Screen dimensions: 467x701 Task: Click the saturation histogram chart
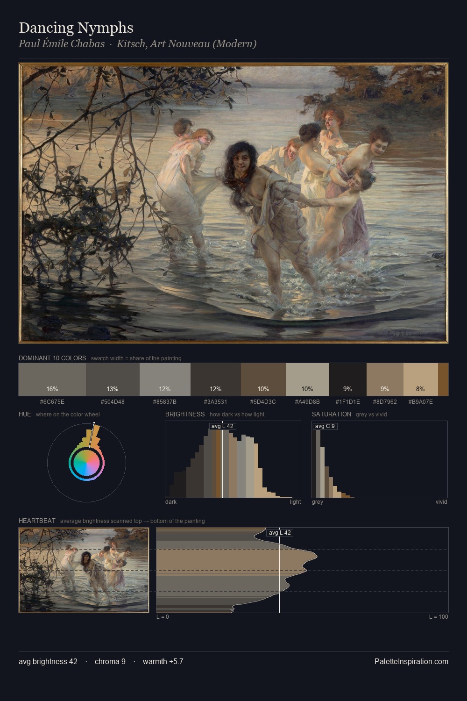coord(380,459)
